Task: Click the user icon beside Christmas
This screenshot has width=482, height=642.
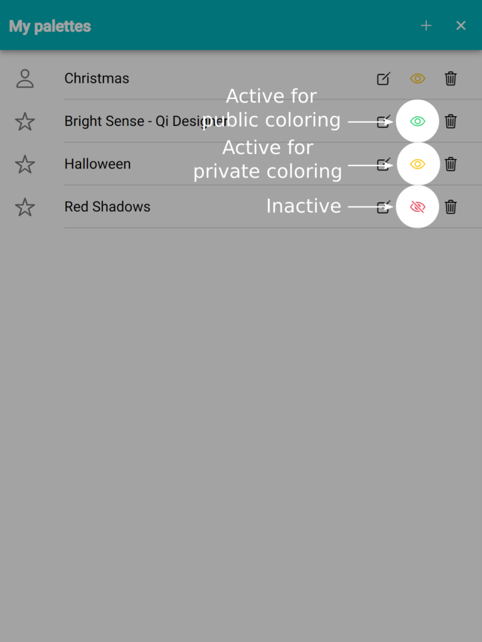Action: pyautogui.click(x=24, y=78)
